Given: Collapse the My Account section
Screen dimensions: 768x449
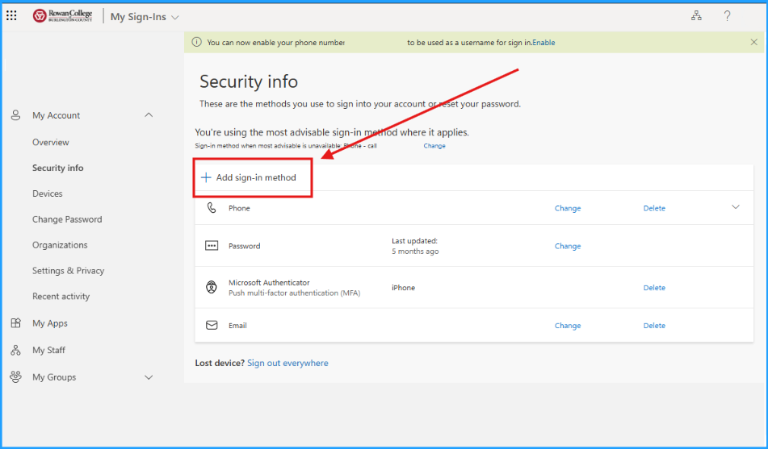Looking at the screenshot, I should [149, 115].
